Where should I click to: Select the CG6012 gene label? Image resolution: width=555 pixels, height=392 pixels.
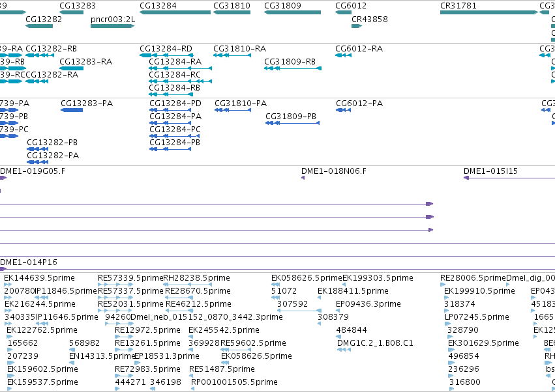point(351,6)
